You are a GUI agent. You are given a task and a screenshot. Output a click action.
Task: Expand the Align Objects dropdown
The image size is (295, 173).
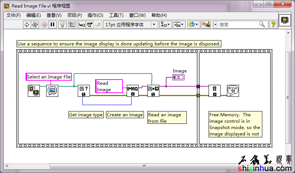[x=165, y=24]
